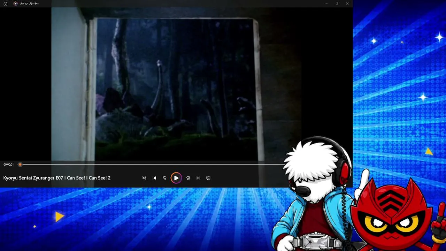Viewport: 446px width, 251px height.
Task: Close the Media Player window
Action: 347,3
